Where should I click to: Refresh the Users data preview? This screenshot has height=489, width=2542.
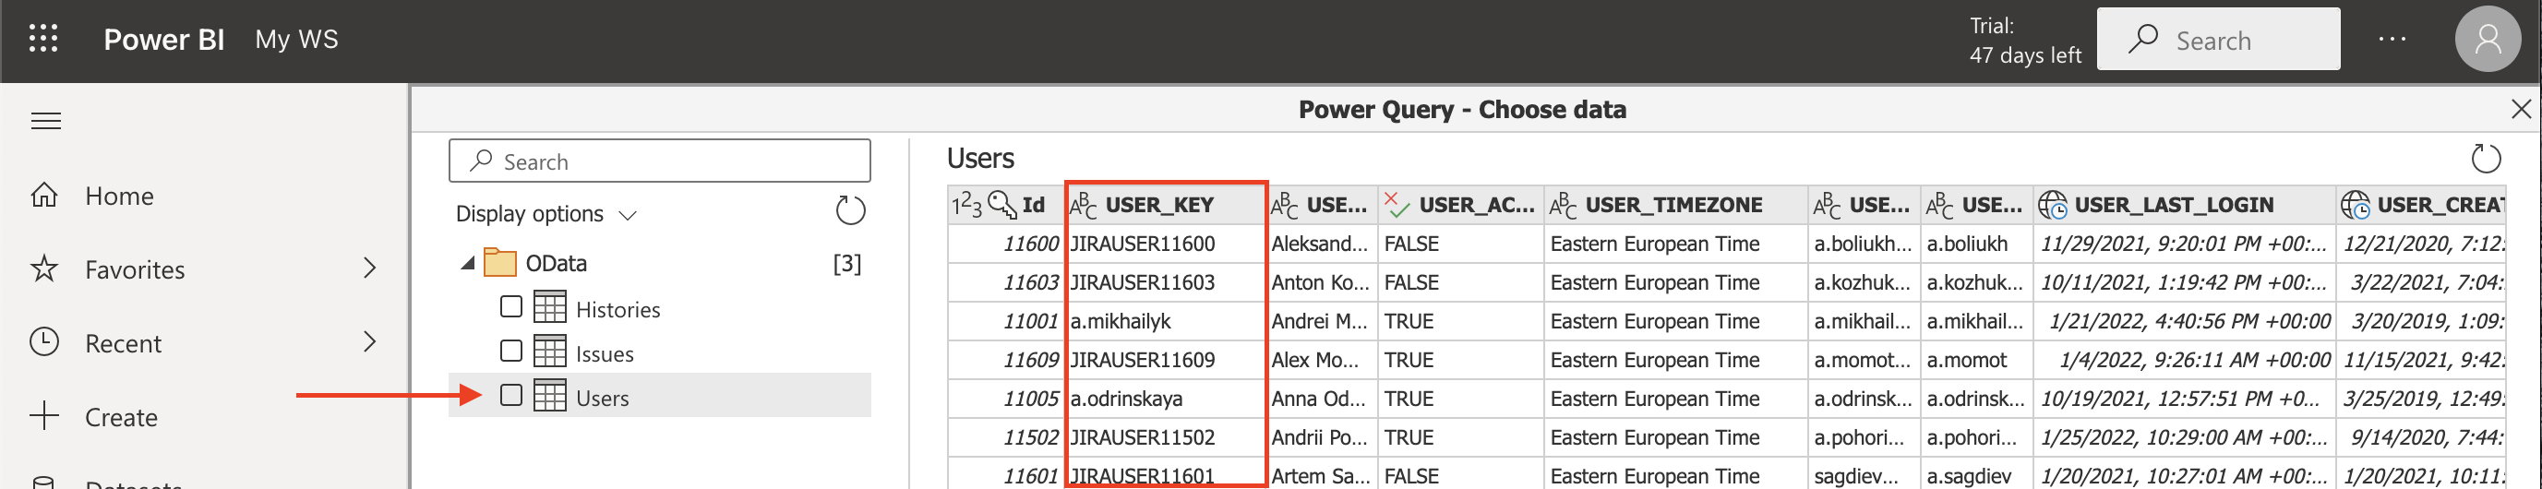click(x=2485, y=159)
